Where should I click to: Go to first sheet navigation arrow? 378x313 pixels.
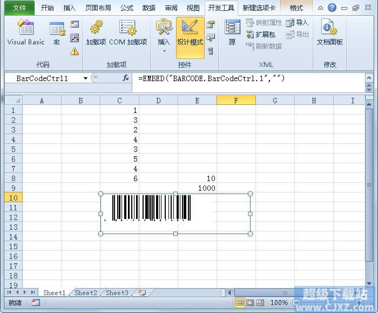(9, 292)
